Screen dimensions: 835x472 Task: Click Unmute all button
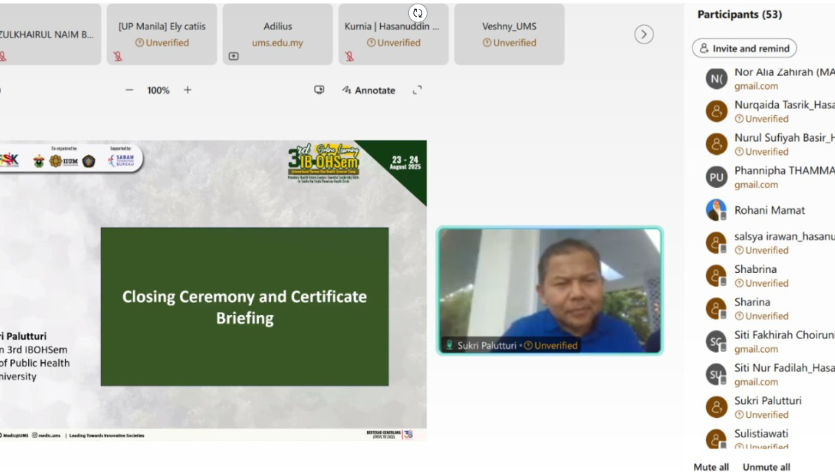click(x=766, y=467)
